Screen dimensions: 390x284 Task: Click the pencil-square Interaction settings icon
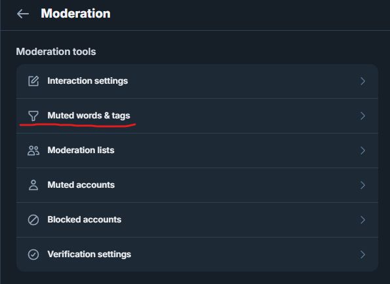pyautogui.click(x=33, y=81)
